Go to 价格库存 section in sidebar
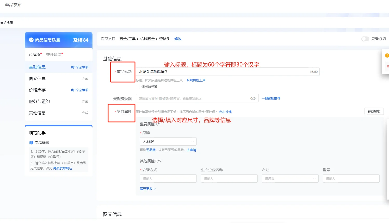This screenshot has height=223, width=389. (37, 90)
